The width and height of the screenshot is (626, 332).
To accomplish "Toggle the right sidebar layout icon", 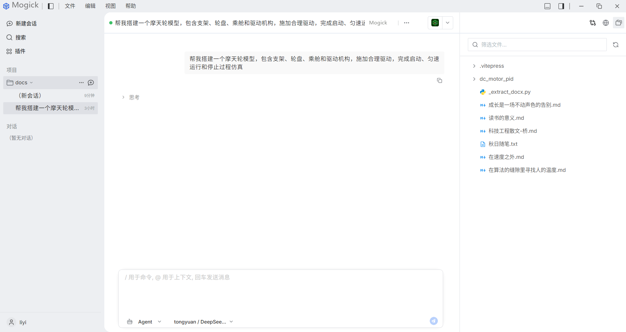I will tap(561, 6).
